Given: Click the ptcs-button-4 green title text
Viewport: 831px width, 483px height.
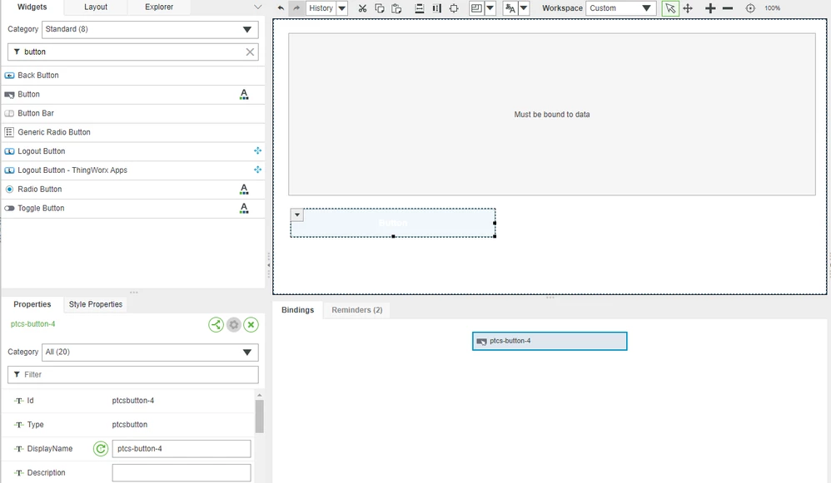Looking at the screenshot, I should pos(32,323).
